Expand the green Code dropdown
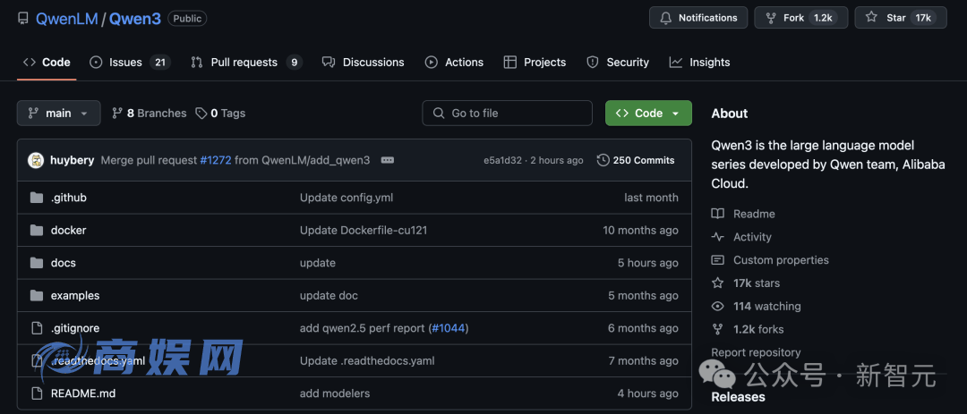This screenshot has width=967, height=414. click(648, 114)
